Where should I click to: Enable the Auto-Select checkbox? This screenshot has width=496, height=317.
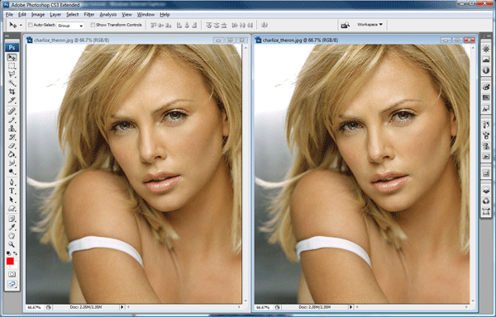click(31, 25)
